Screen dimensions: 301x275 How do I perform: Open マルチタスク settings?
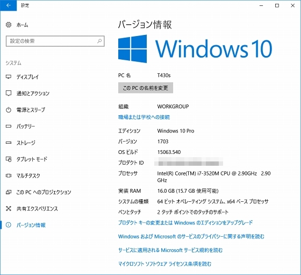(28, 175)
